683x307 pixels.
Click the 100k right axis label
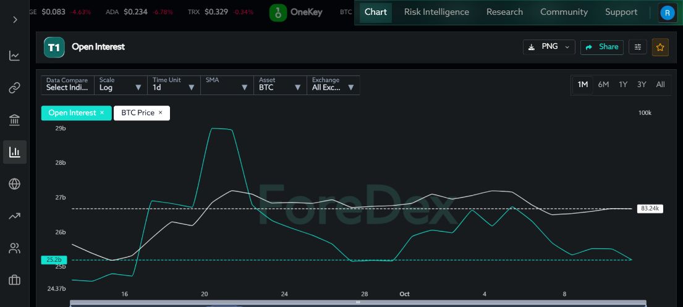(645, 113)
